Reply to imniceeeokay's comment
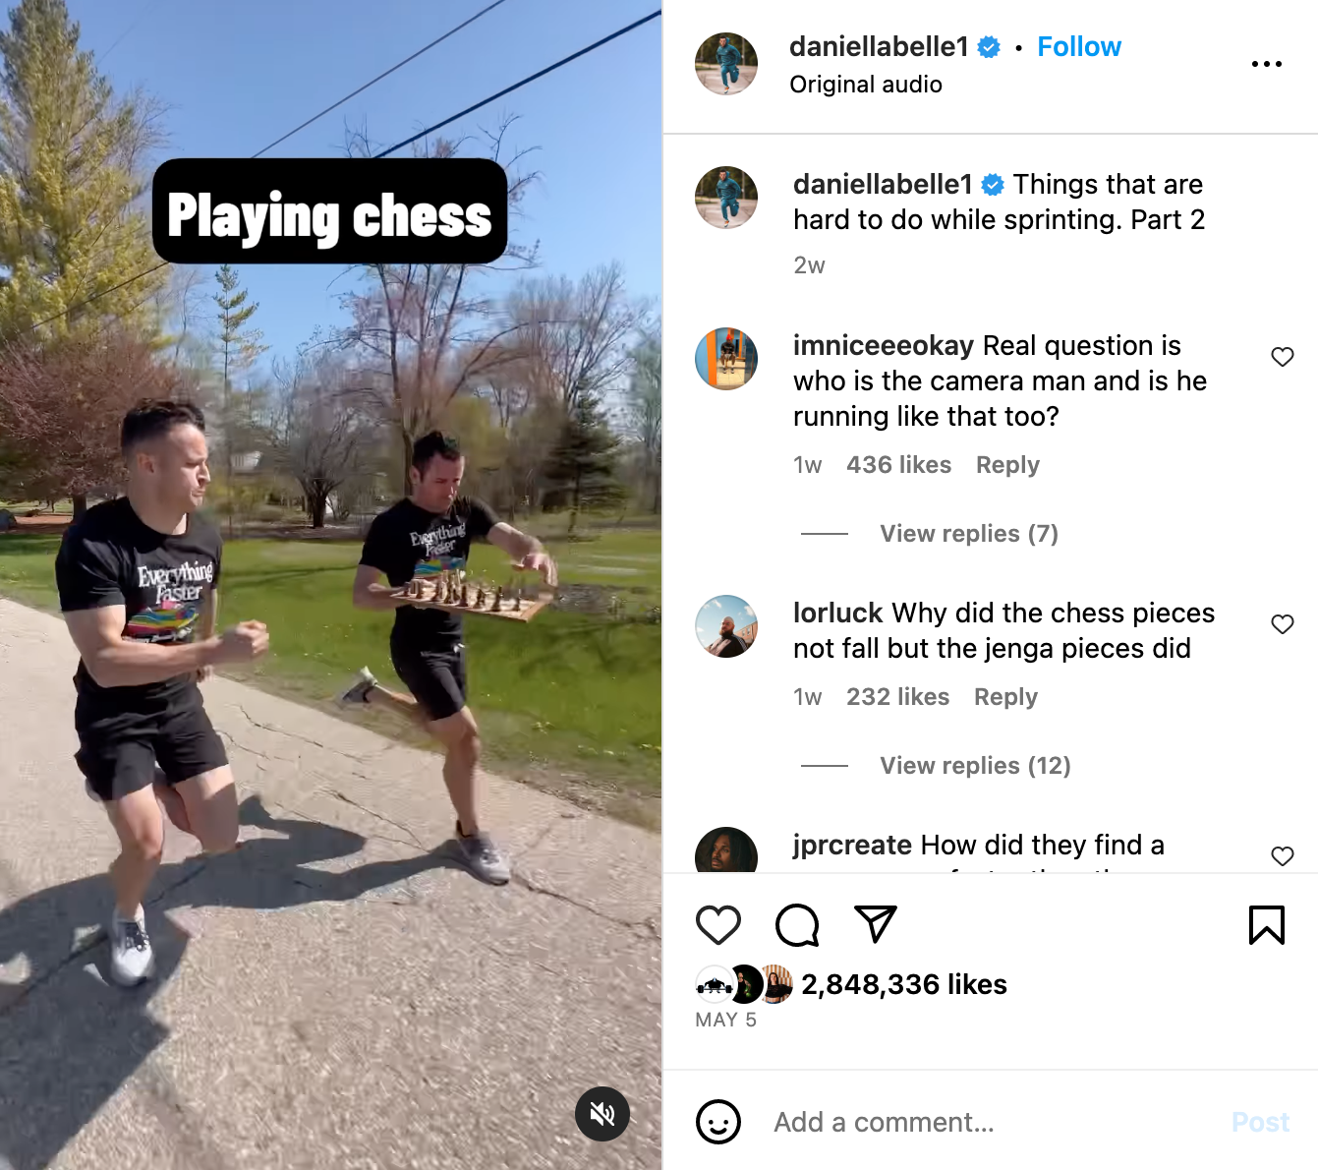The width and height of the screenshot is (1318, 1170). coord(1007,465)
